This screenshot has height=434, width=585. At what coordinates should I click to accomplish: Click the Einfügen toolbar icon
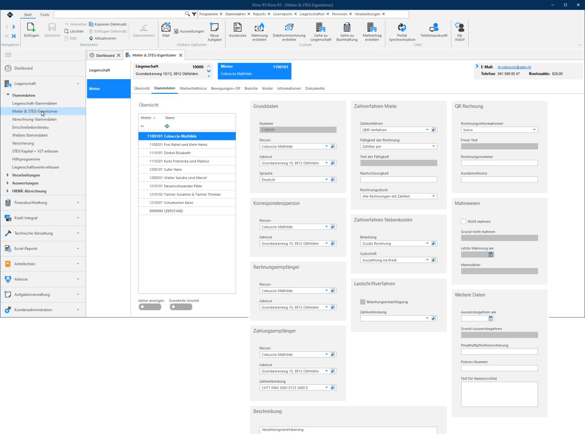pyautogui.click(x=31, y=27)
